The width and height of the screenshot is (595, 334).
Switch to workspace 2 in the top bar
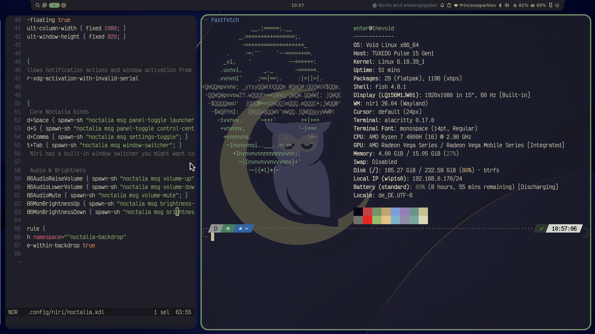(x=64, y=5)
